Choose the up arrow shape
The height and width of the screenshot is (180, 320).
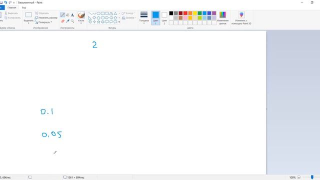click(115, 18)
